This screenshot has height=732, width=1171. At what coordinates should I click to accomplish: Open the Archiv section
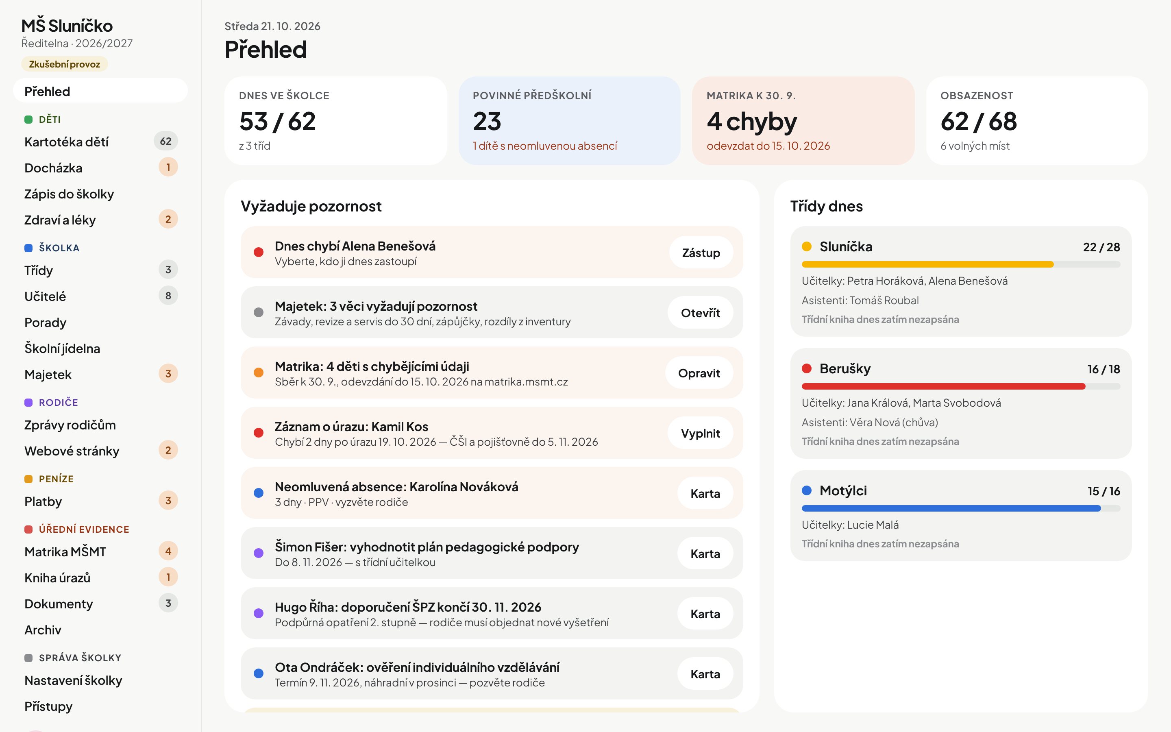click(100, 630)
